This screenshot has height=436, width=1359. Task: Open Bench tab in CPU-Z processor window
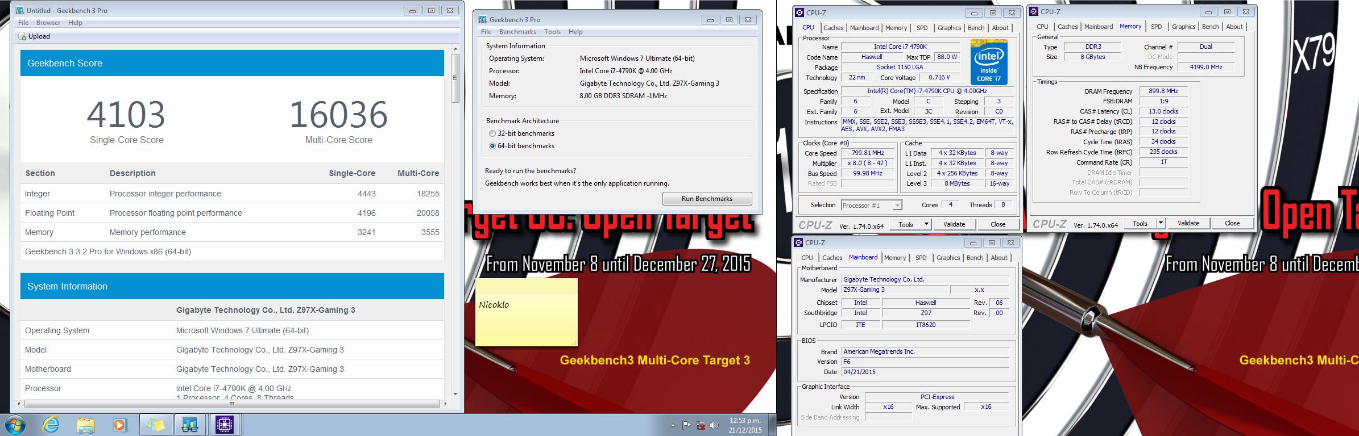coord(976,28)
